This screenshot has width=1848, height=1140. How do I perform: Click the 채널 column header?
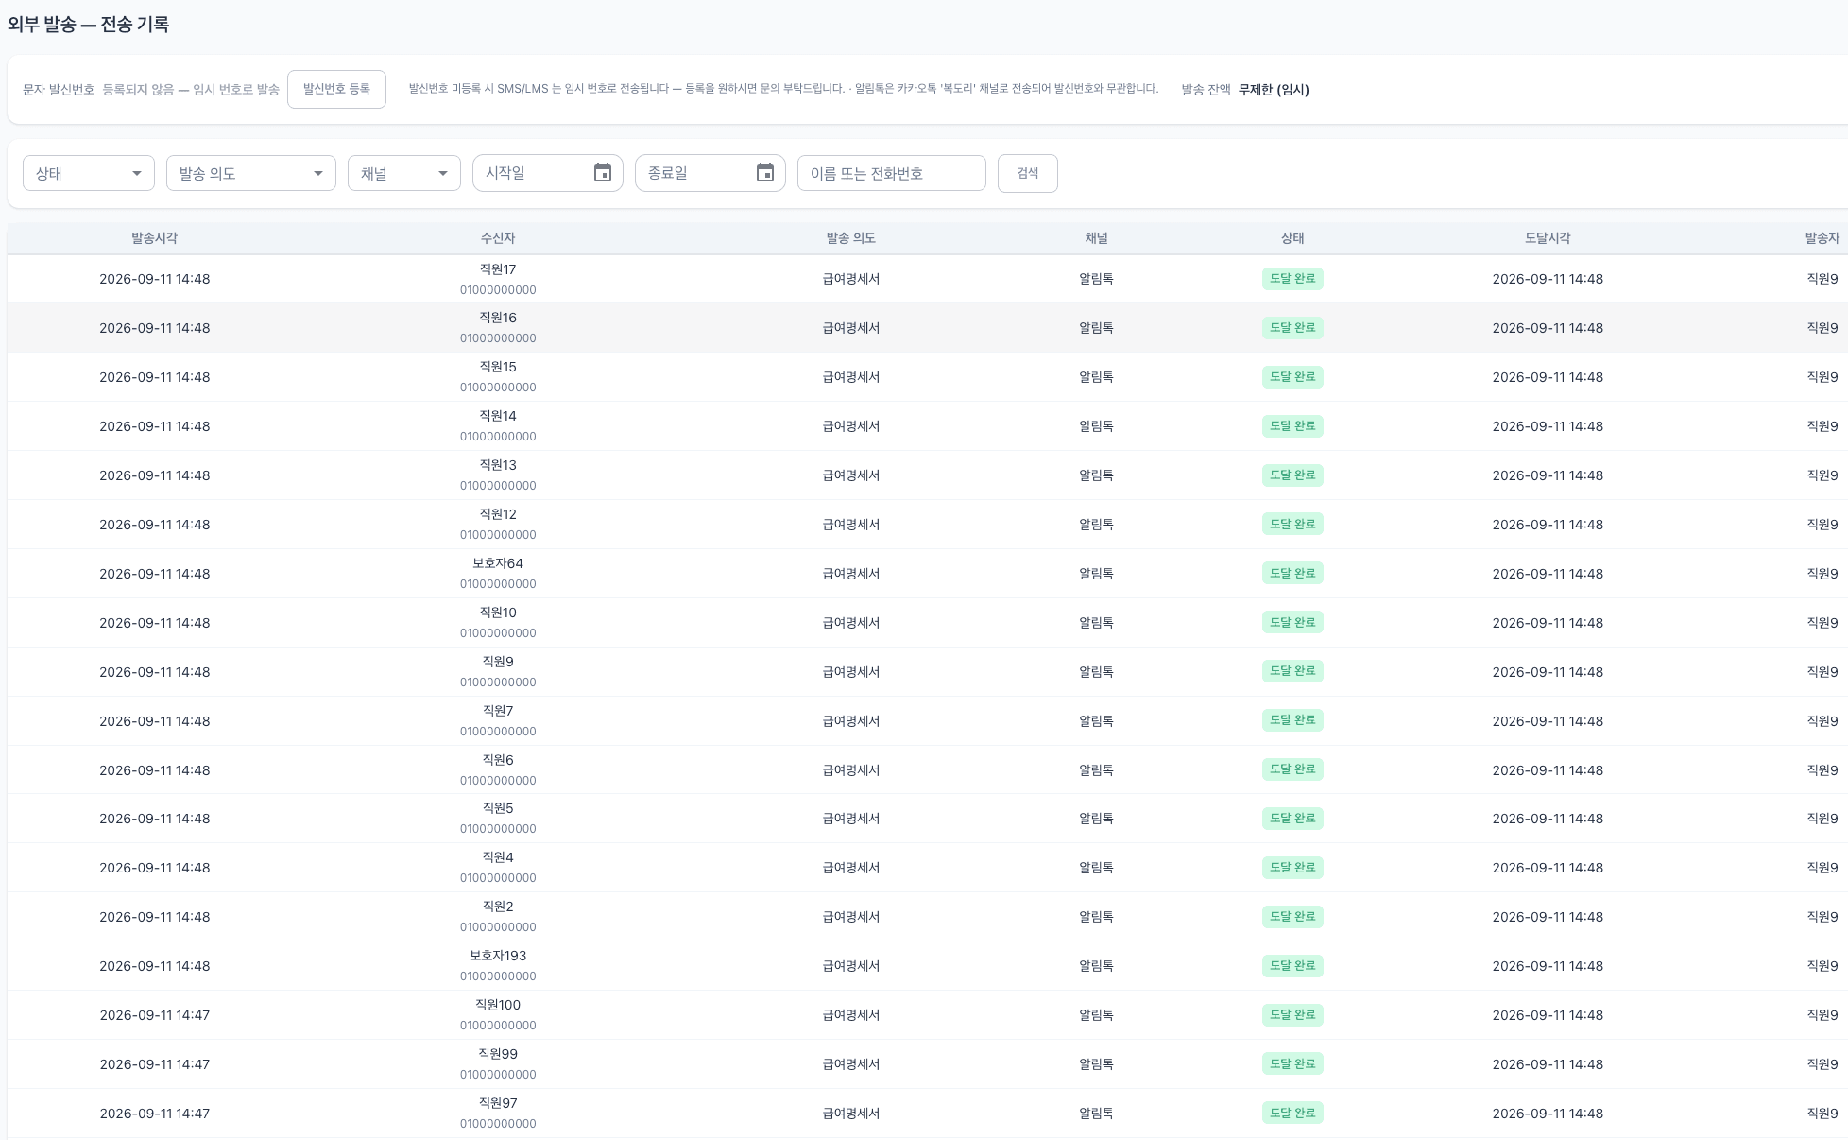(1096, 238)
